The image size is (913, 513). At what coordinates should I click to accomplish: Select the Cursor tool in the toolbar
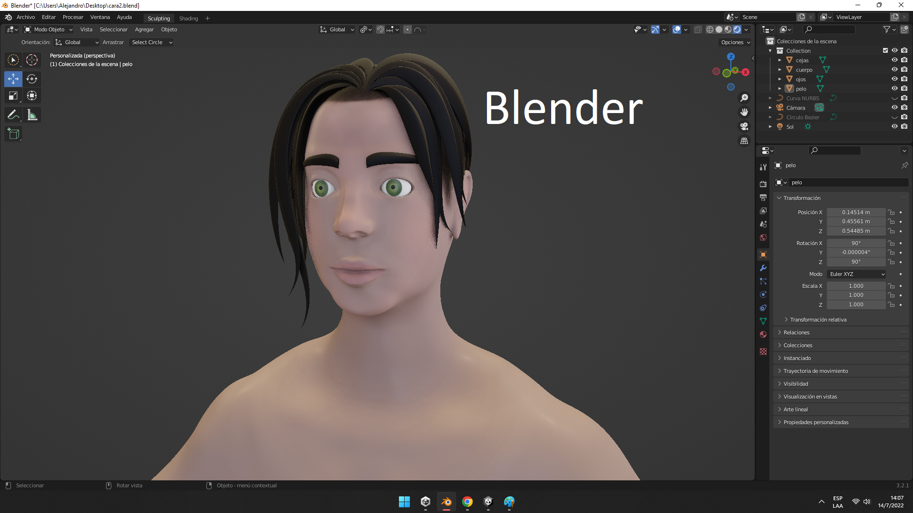pyautogui.click(x=32, y=60)
